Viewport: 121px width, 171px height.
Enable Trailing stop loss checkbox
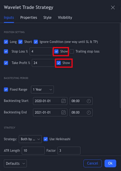72,51
